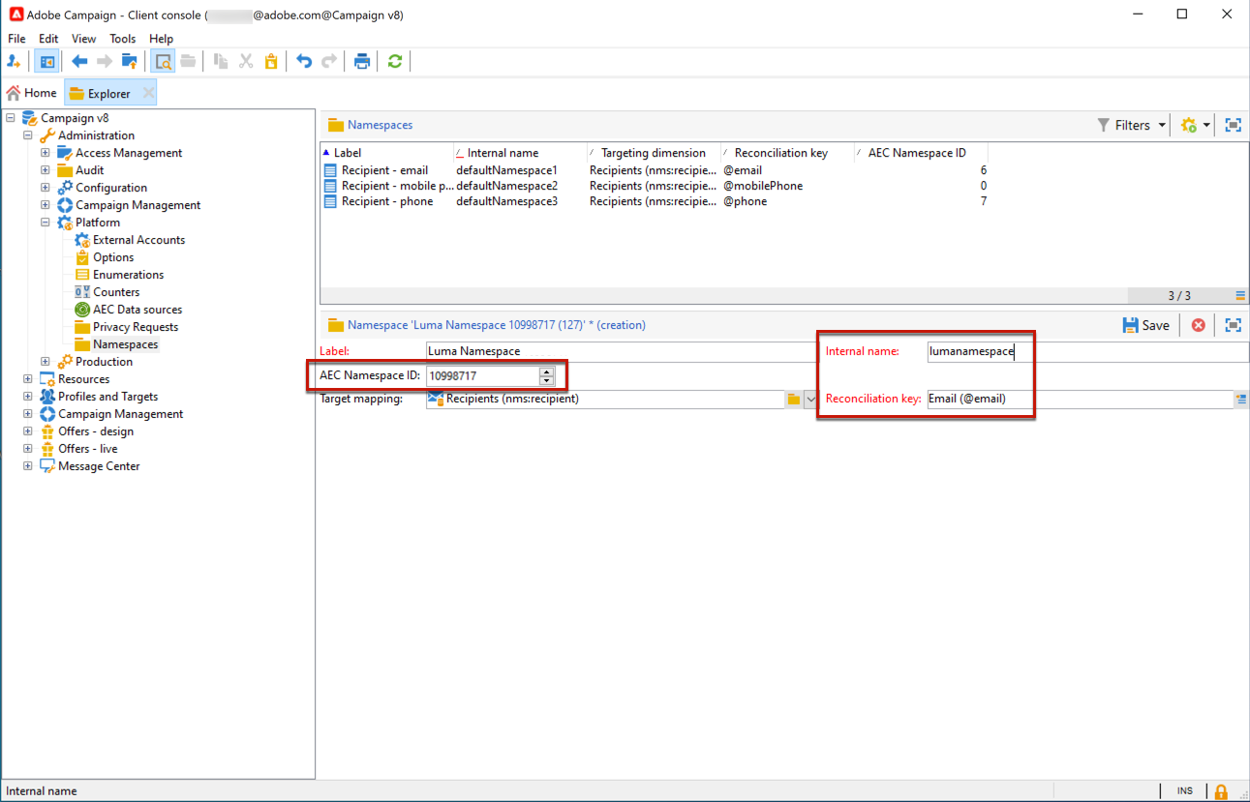Screen dimensions: 1250x802
Task: Collapse the Campaign v8 root node
Action: (11, 118)
